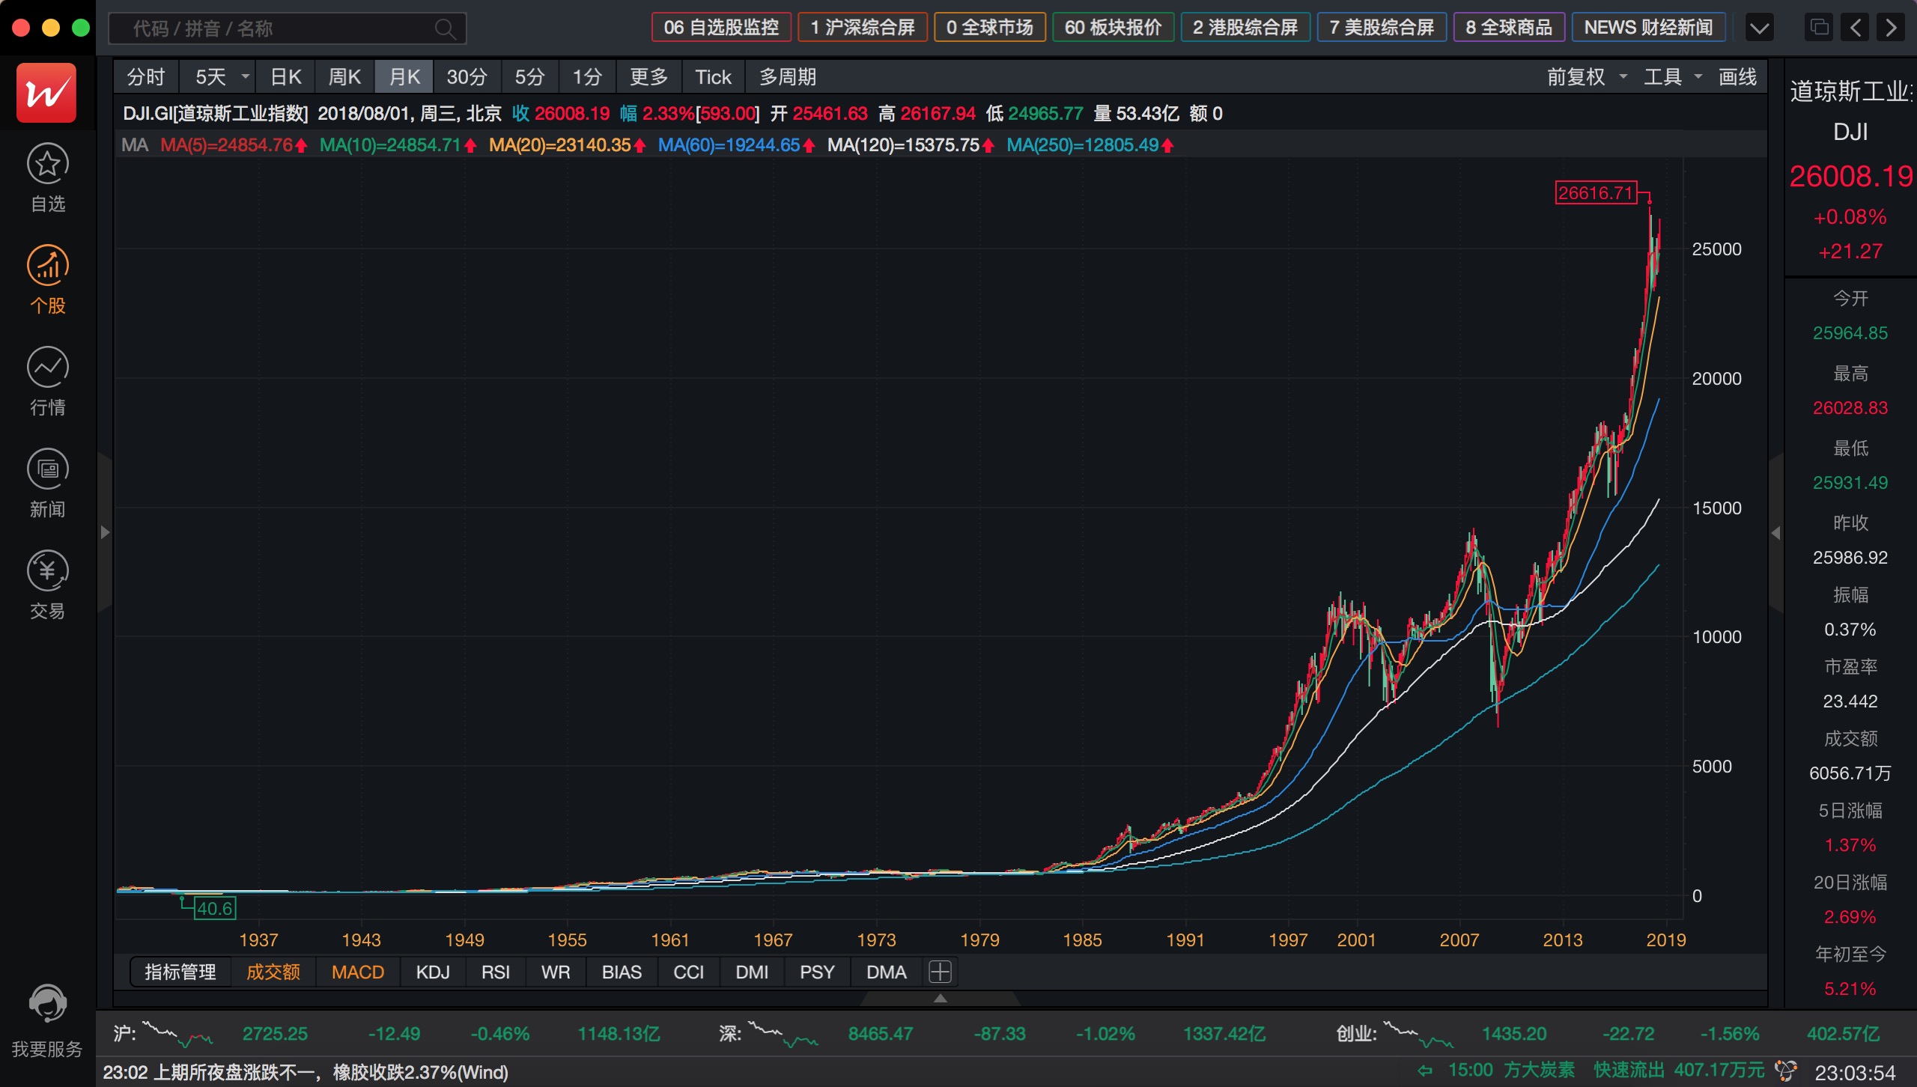Open the 自选 watchlist star icon
The image size is (1917, 1087).
click(48, 163)
